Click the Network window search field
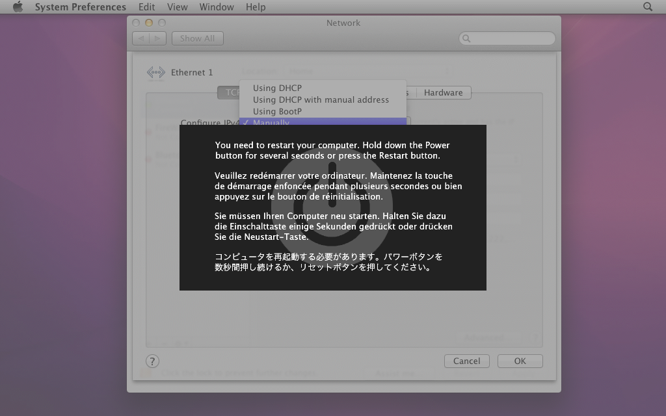The width and height of the screenshot is (666, 416). 507,38
